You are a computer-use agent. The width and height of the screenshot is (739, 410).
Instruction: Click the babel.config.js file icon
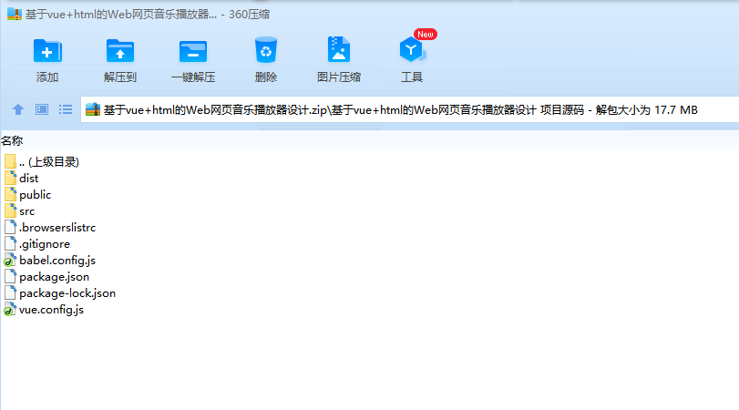pos(10,261)
